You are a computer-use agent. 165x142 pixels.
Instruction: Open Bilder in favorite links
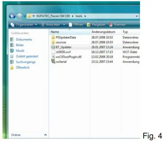[x=20, y=45]
